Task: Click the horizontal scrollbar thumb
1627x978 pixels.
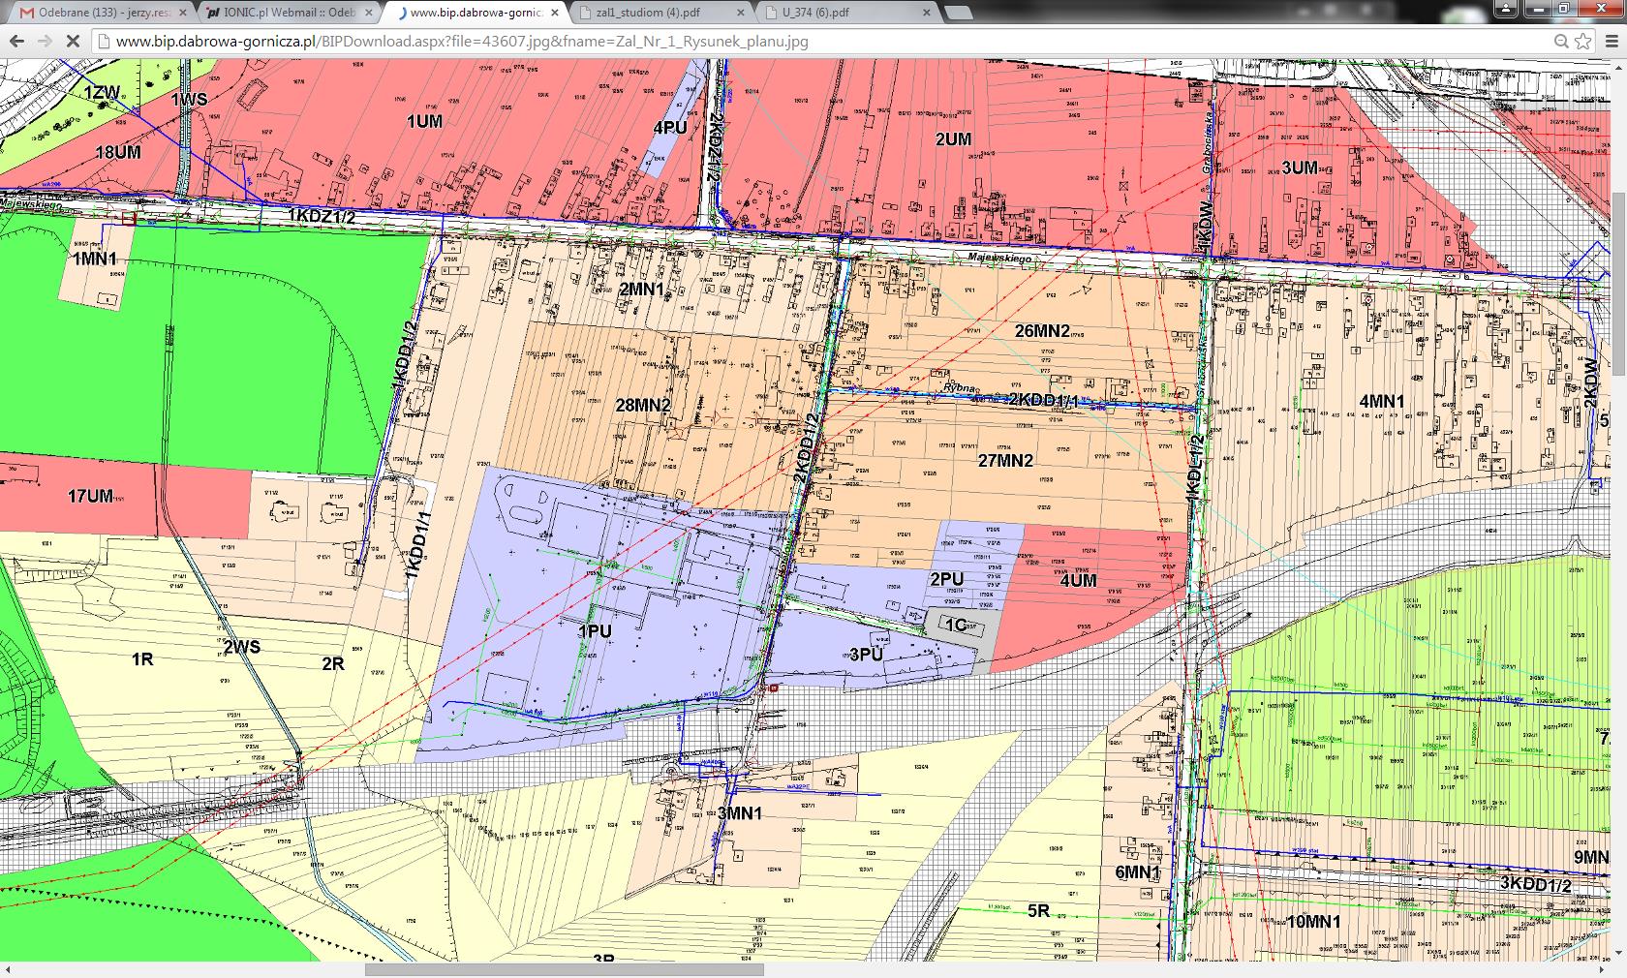Action: [565, 969]
